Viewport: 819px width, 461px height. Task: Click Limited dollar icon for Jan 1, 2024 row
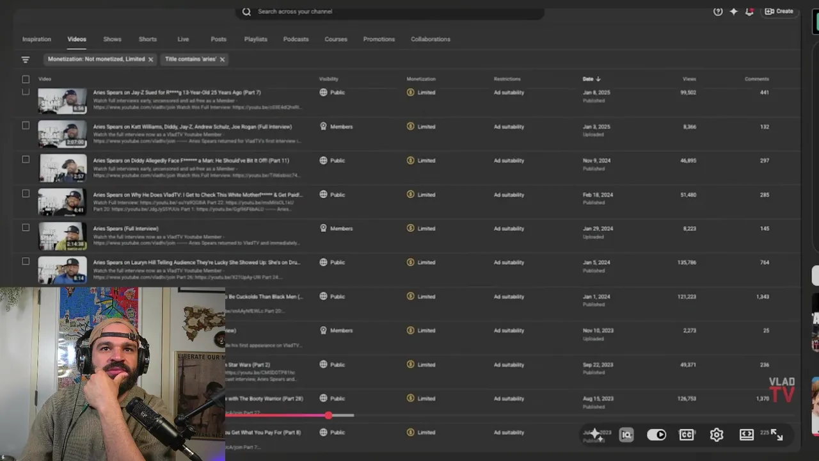click(410, 296)
